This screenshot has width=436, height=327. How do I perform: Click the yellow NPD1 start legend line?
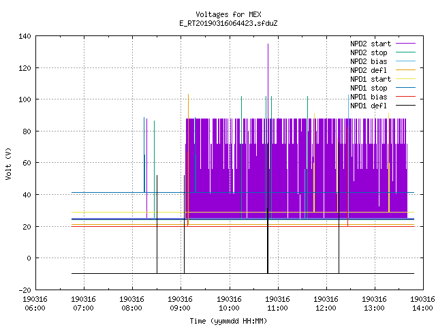pos(405,79)
